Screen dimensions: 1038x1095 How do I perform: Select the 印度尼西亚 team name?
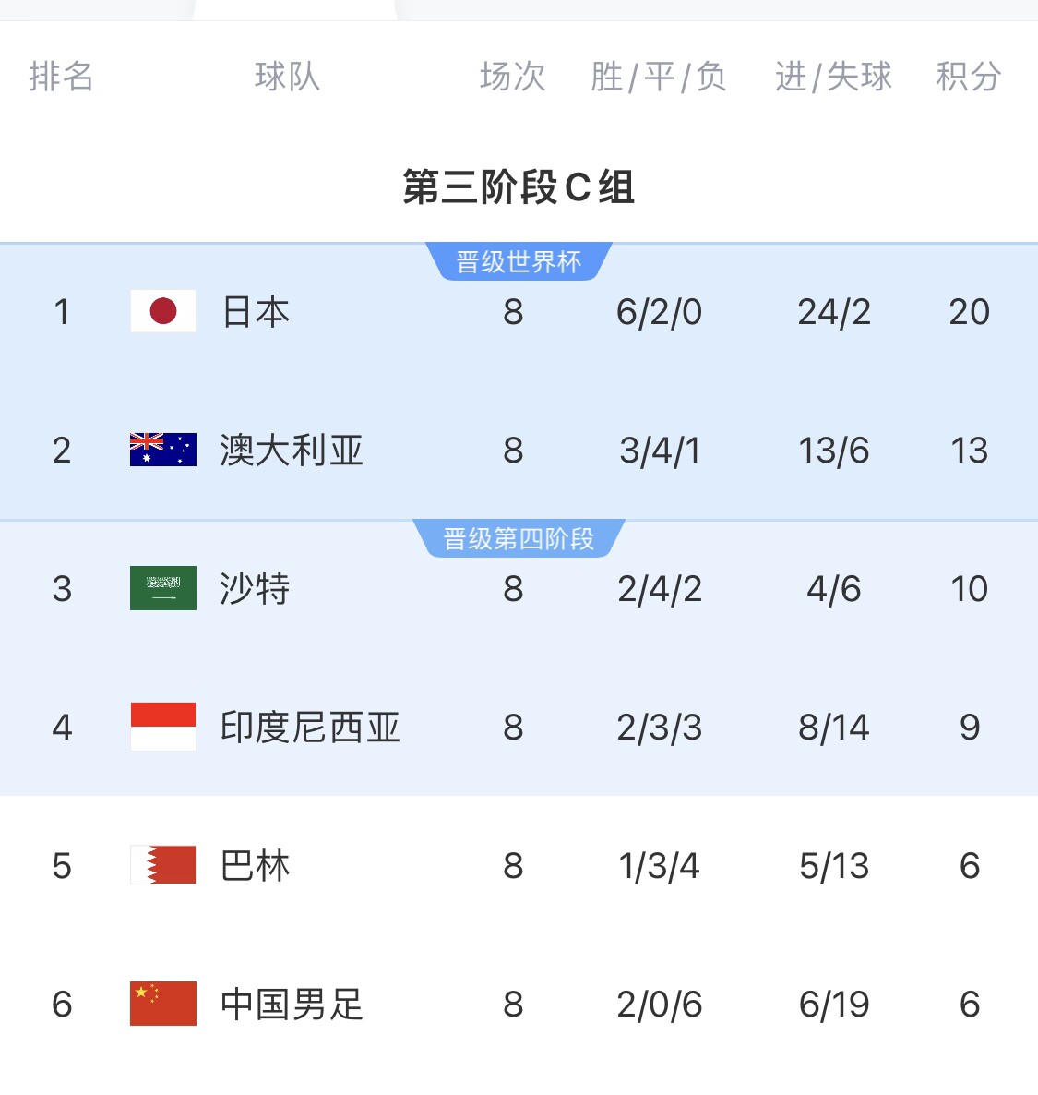click(310, 728)
